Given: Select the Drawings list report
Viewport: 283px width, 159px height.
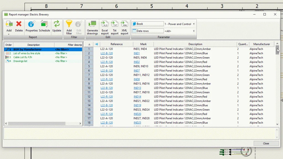Looking at the screenshot, I should click(20, 61).
